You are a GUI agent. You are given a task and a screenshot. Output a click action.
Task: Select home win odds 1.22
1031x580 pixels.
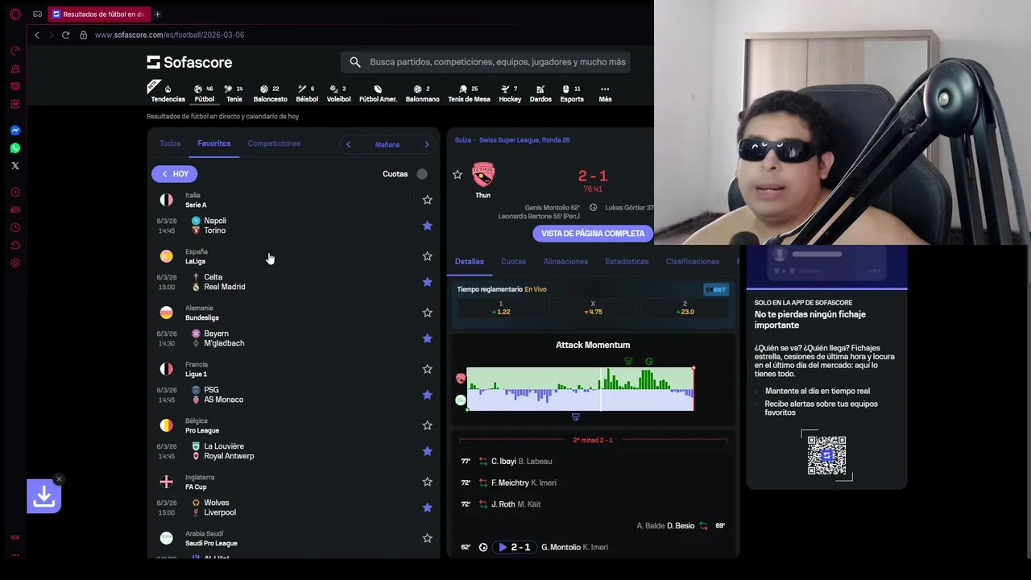[501, 308]
